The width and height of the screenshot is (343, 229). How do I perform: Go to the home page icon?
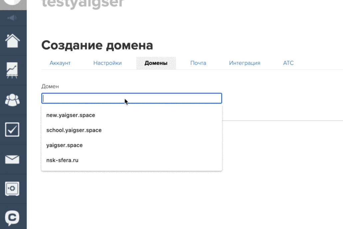click(x=13, y=41)
